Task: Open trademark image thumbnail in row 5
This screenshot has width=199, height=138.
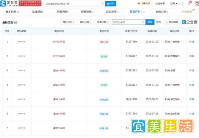Action: pyautogui.click(x=22, y=99)
